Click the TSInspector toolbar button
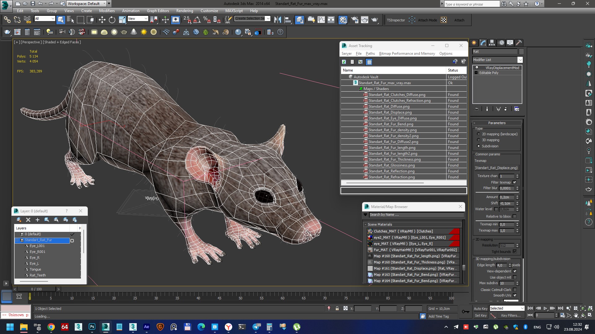Image resolution: width=595 pixels, height=334 pixels. tap(396, 20)
